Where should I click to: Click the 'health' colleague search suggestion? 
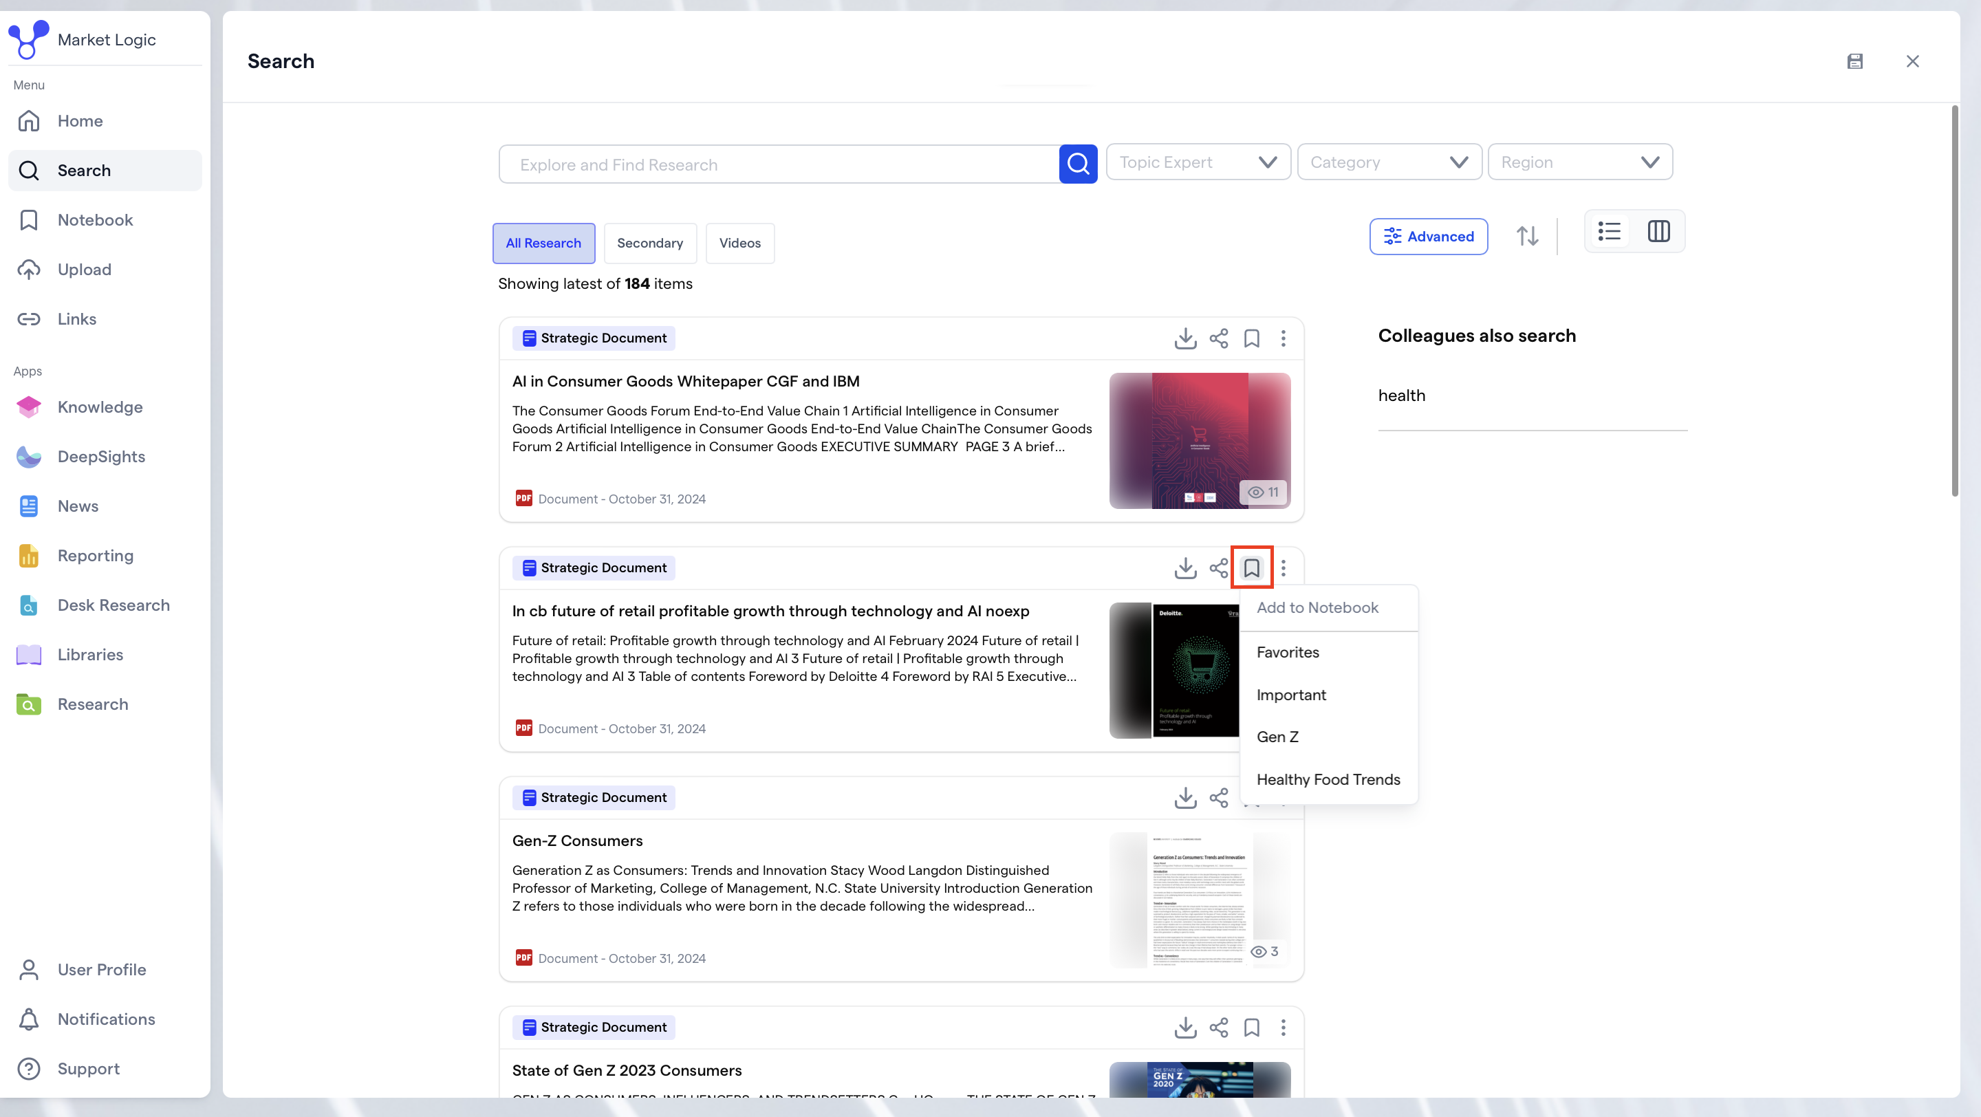pyautogui.click(x=1401, y=395)
